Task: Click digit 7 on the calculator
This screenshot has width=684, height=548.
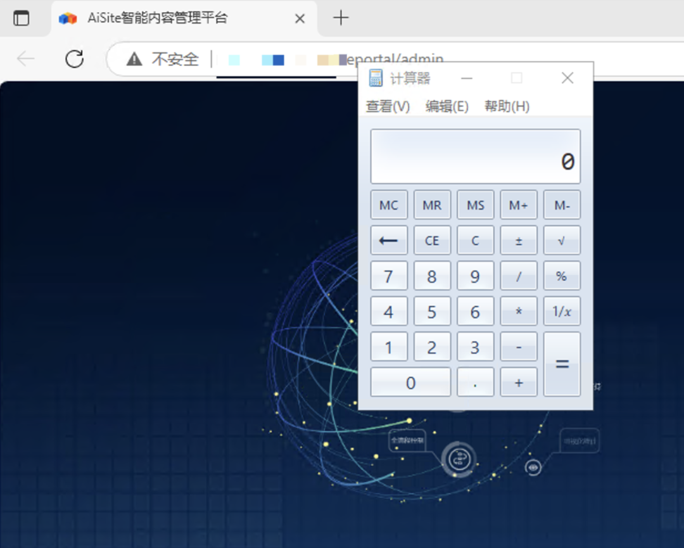Action: [x=389, y=276]
